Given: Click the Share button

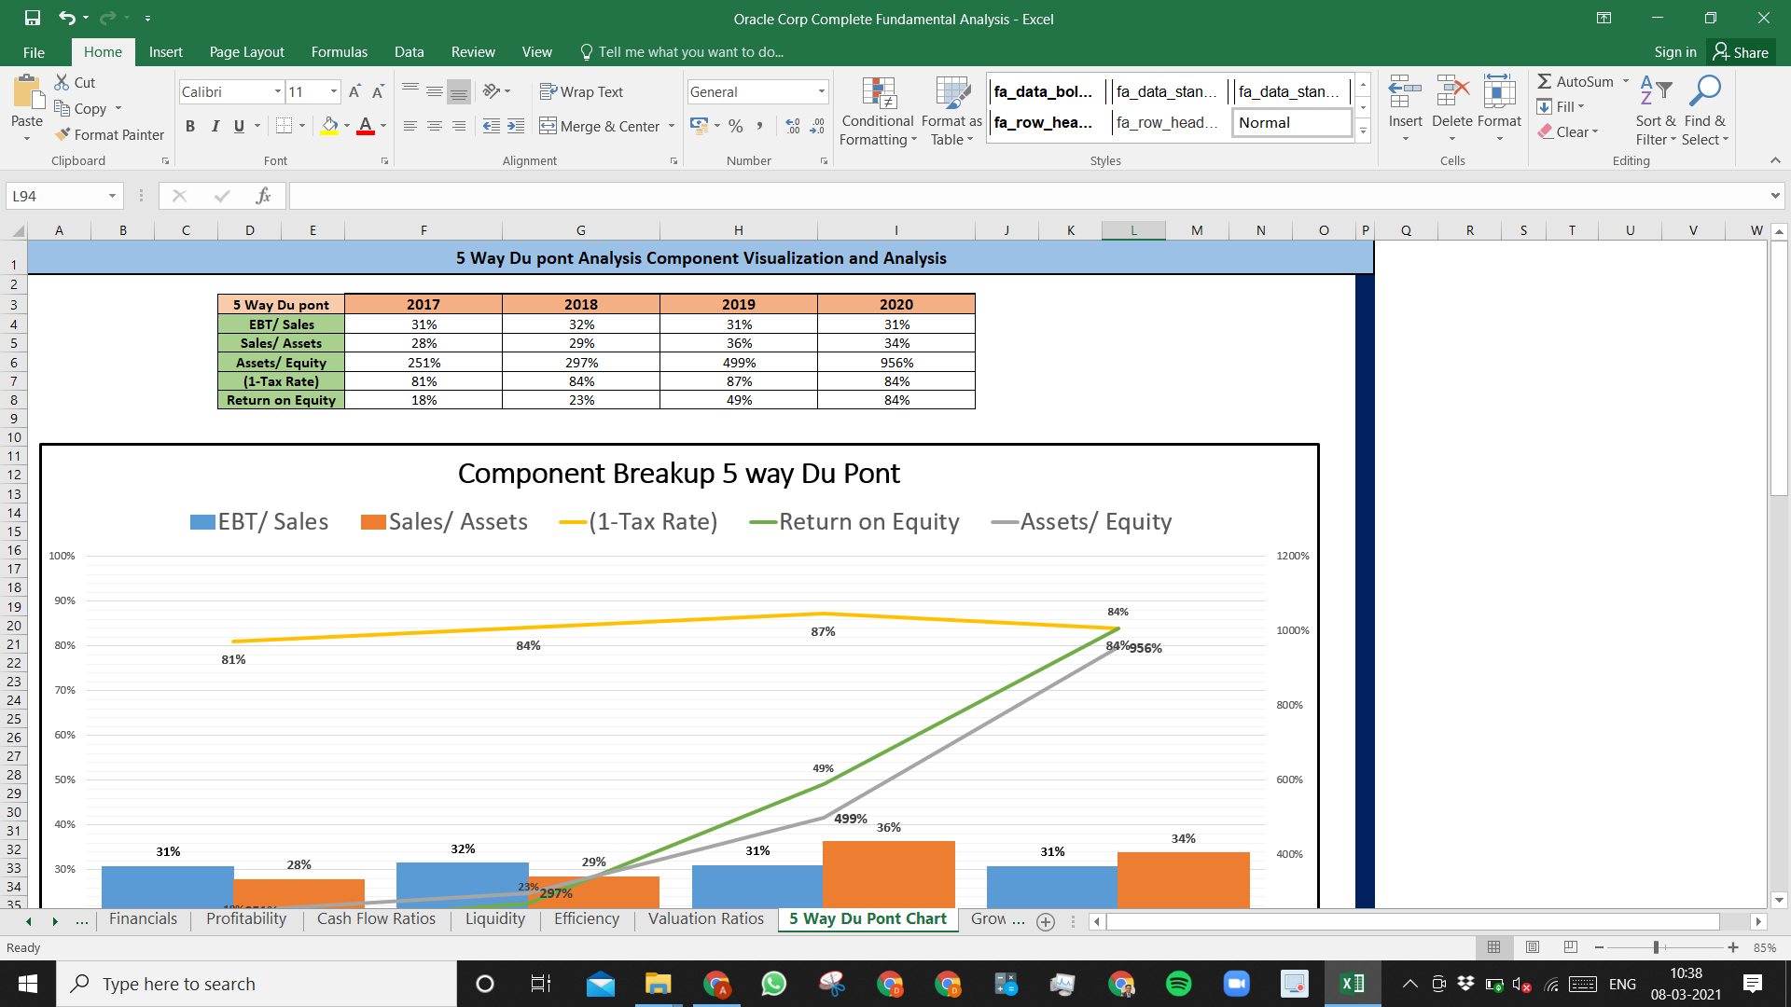Looking at the screenshot, I should [1741, 52].
